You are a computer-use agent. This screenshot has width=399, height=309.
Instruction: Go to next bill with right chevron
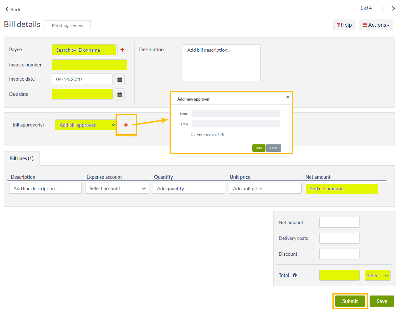pyautogui.click(x=393, y=8)
